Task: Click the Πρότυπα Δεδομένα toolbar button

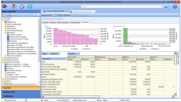Action: pyautogui.click(x=63, y=15)
